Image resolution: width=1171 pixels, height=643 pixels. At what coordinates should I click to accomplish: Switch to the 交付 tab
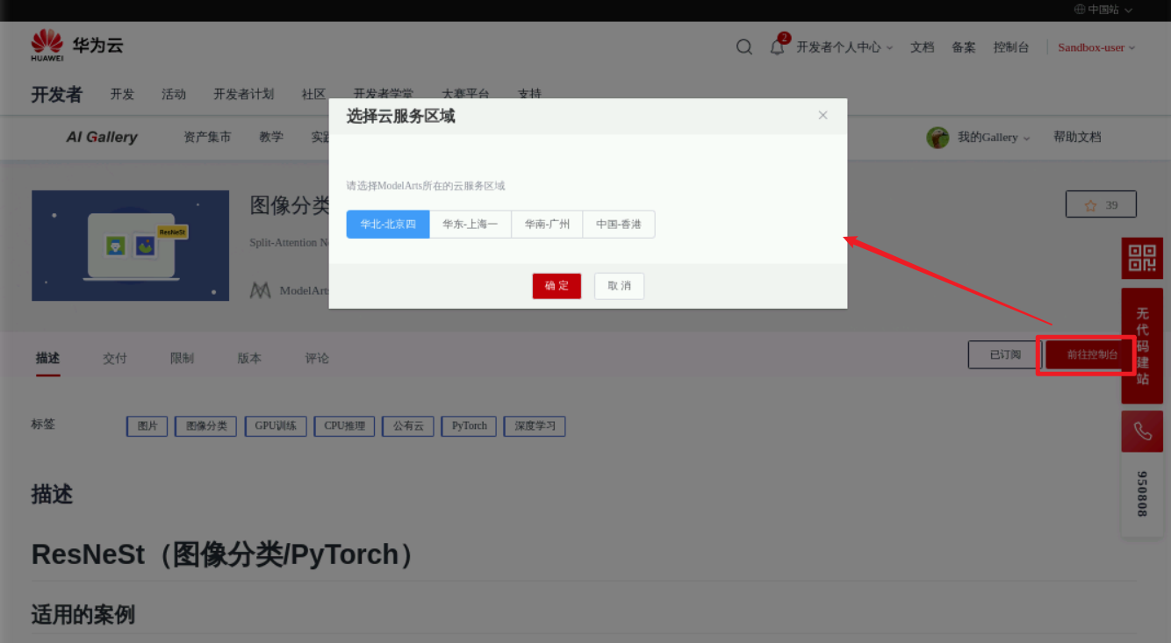115,358
